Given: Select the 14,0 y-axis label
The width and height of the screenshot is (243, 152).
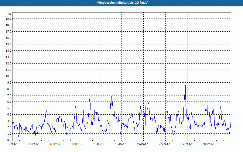Looking at the screenshot, I should click(9, 50).
